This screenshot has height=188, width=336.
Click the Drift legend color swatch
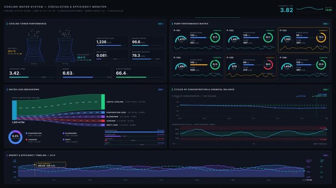coord(63,139)
